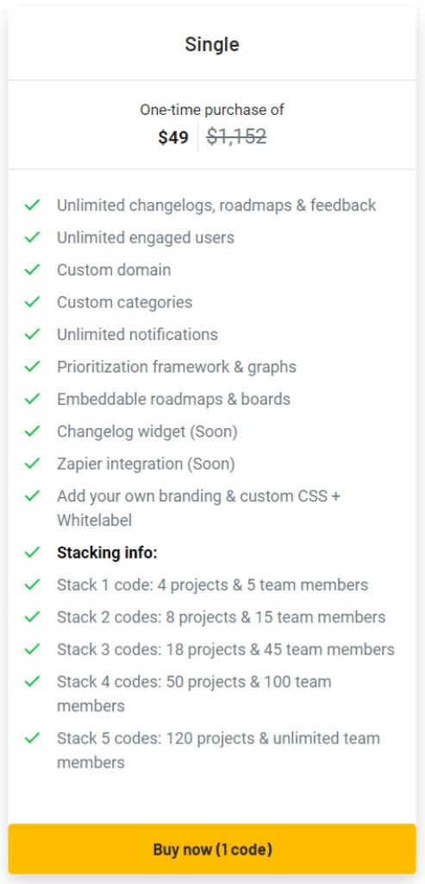This screenshot has height=884, width=425.
Task: Click the Buy now (1 code) button
Action: click(212, 849)
